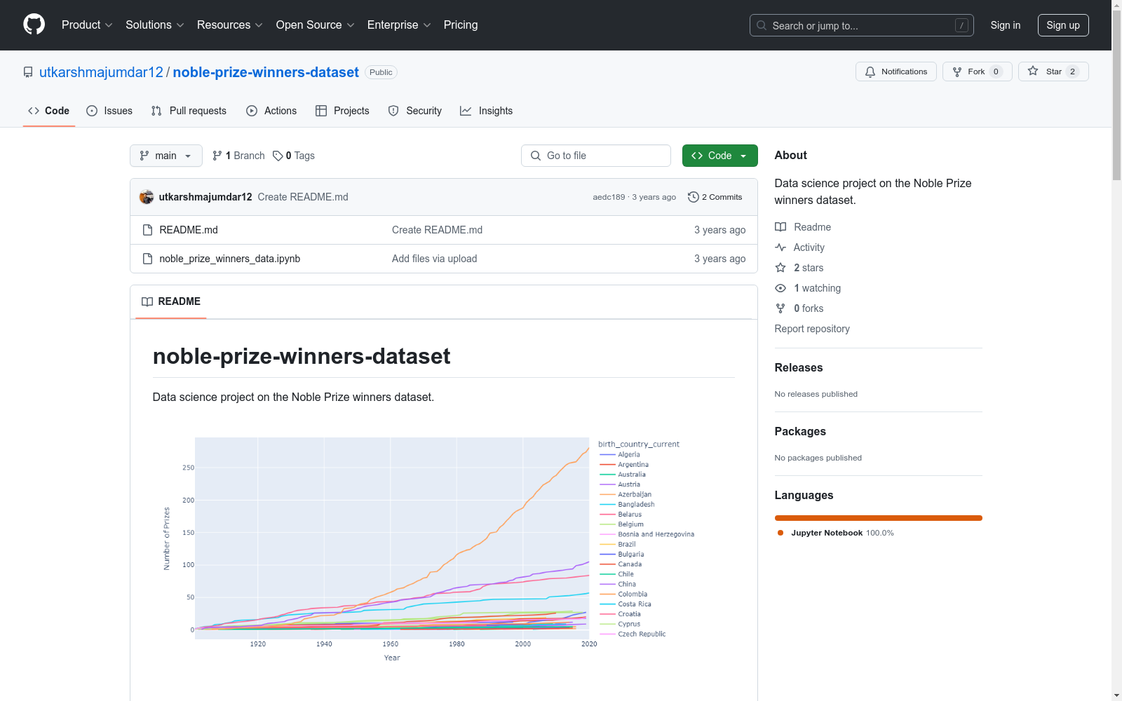Click the Notifications bell icon

tap(870, 72)
